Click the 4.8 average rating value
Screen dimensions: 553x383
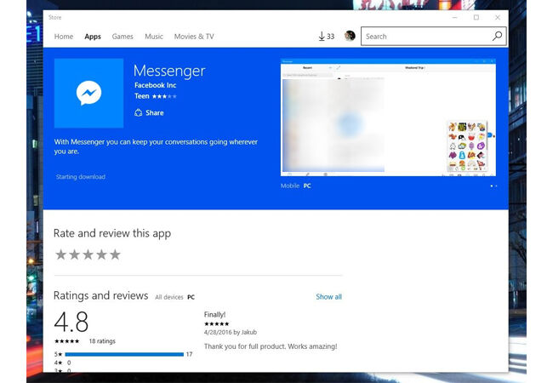71,322
